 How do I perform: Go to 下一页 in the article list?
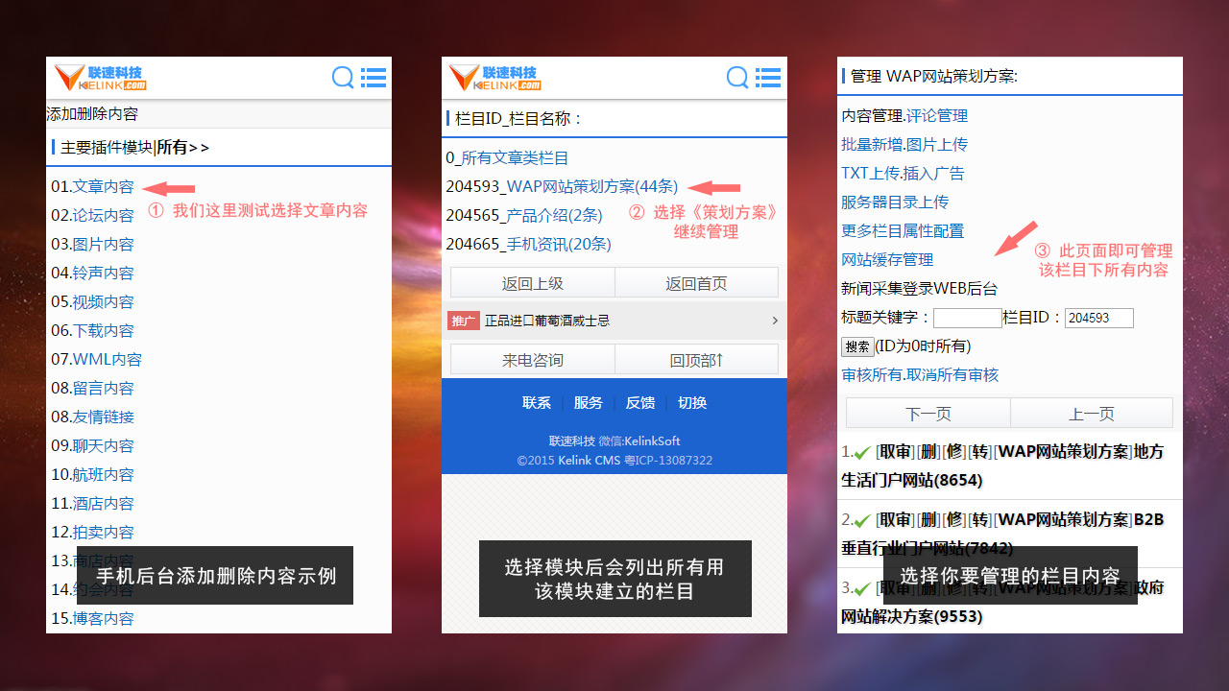point(928,414)
